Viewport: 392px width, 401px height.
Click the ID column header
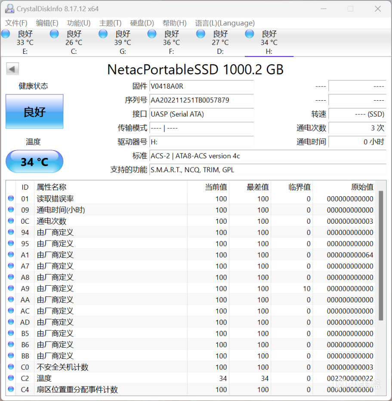point(25,187)
